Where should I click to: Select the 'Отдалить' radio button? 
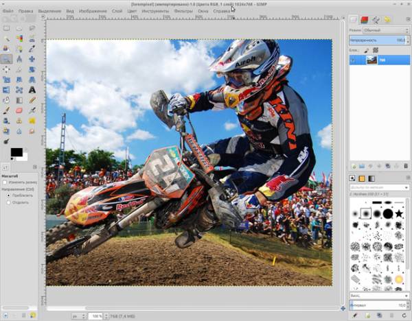point(4,202)
